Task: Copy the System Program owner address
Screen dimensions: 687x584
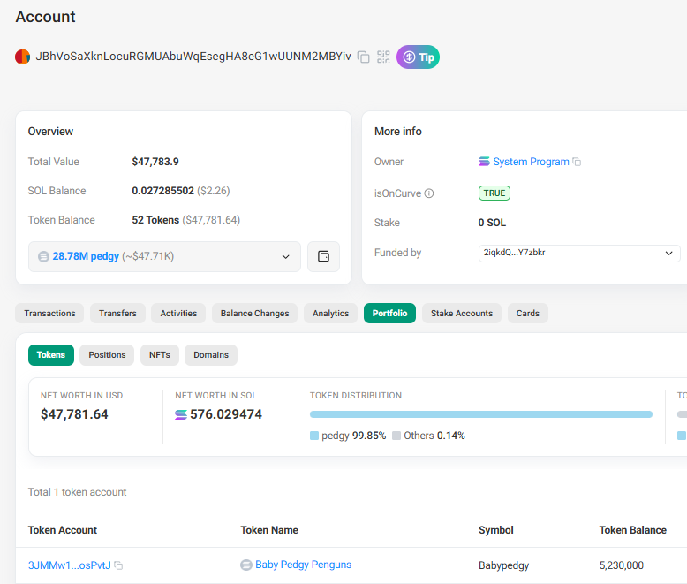Action: 577,162
